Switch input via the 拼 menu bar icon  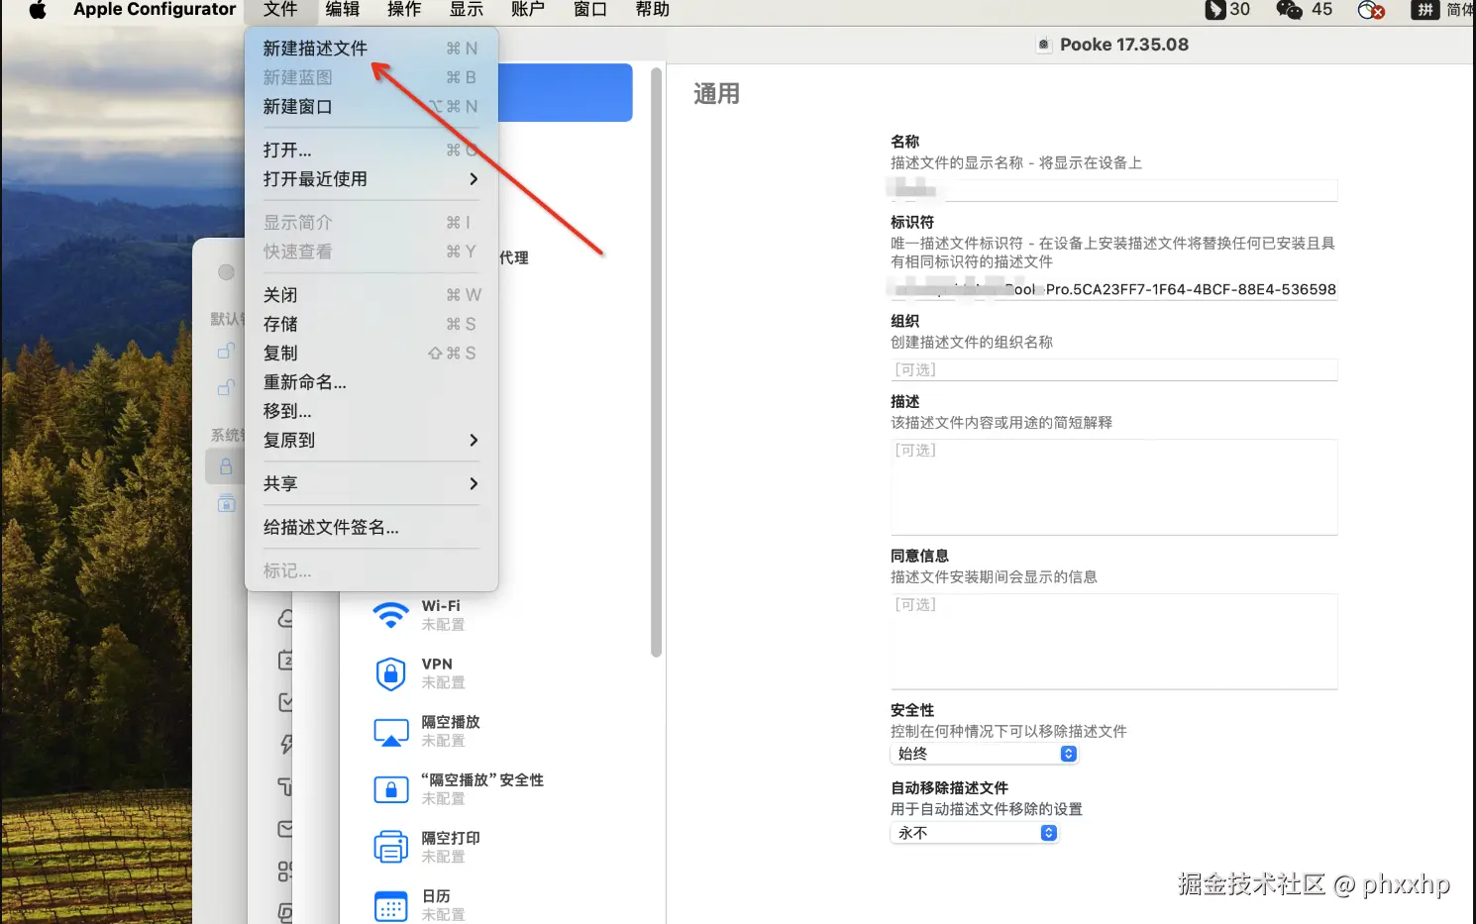click(1424, 10)
